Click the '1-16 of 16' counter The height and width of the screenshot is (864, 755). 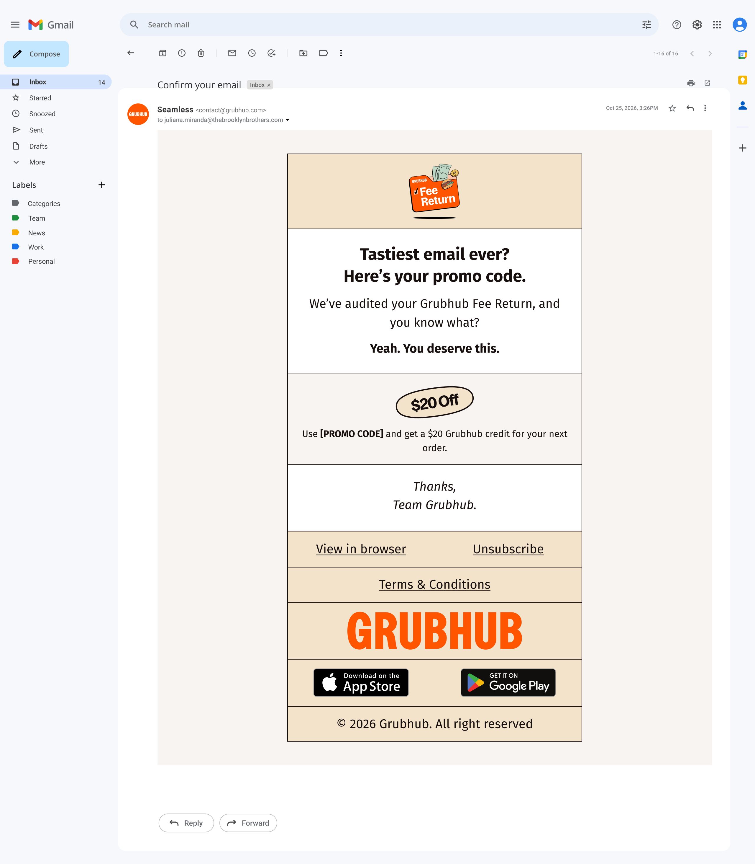point(666,53)
